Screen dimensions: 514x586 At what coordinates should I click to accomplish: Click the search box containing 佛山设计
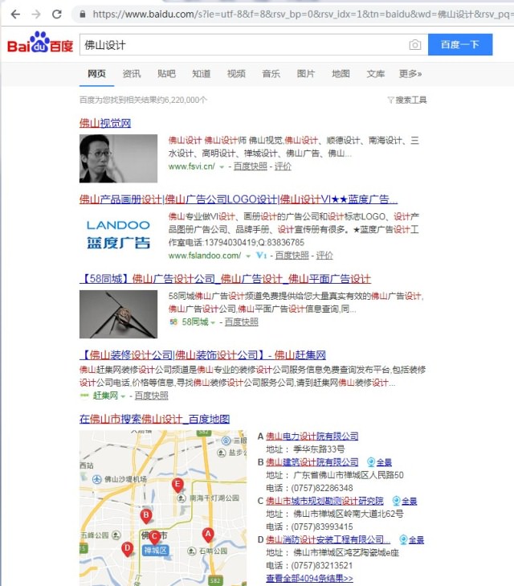(x=254, y=45)
